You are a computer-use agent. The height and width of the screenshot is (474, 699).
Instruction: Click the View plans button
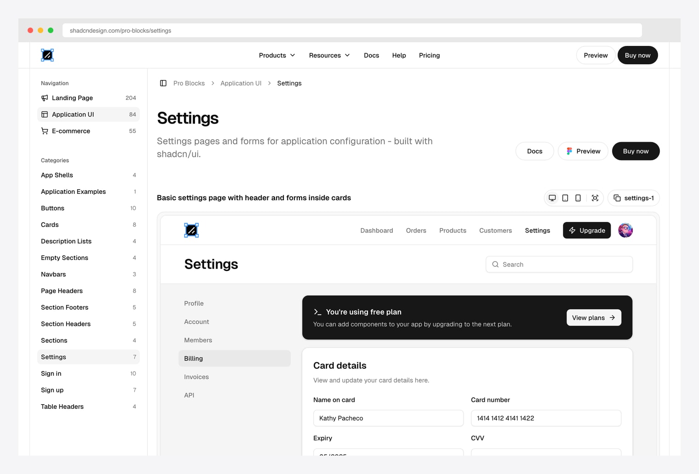click(x=594, y=317)
